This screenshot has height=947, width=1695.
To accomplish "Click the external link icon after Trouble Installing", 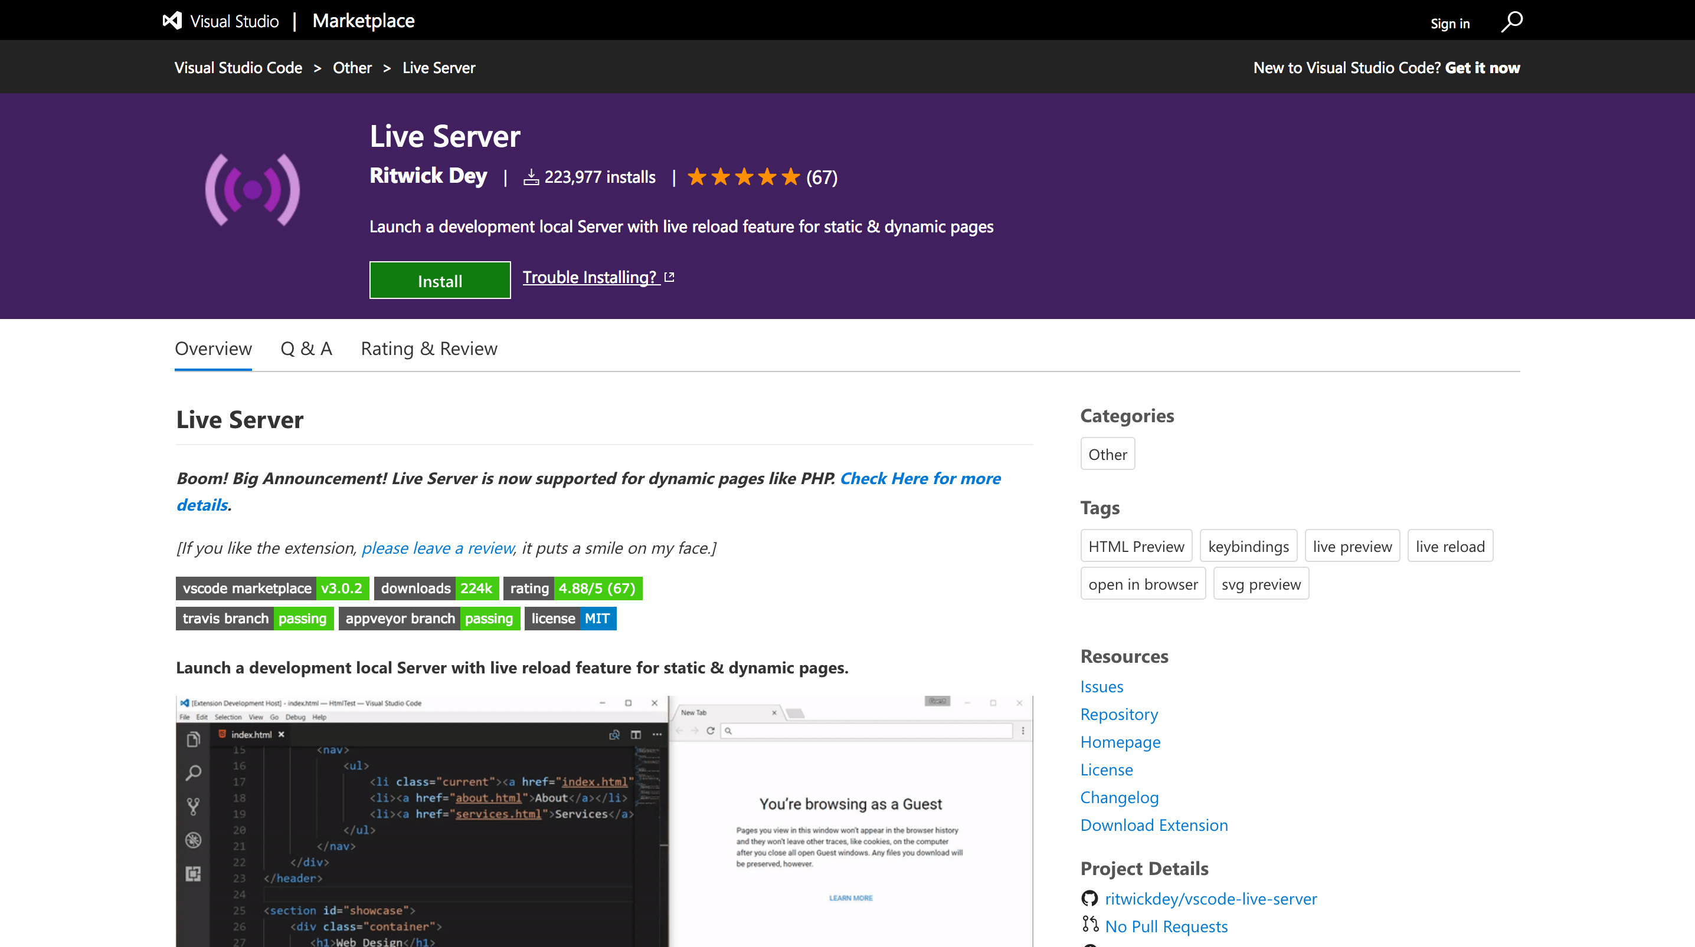I will (x=669, y=277).
